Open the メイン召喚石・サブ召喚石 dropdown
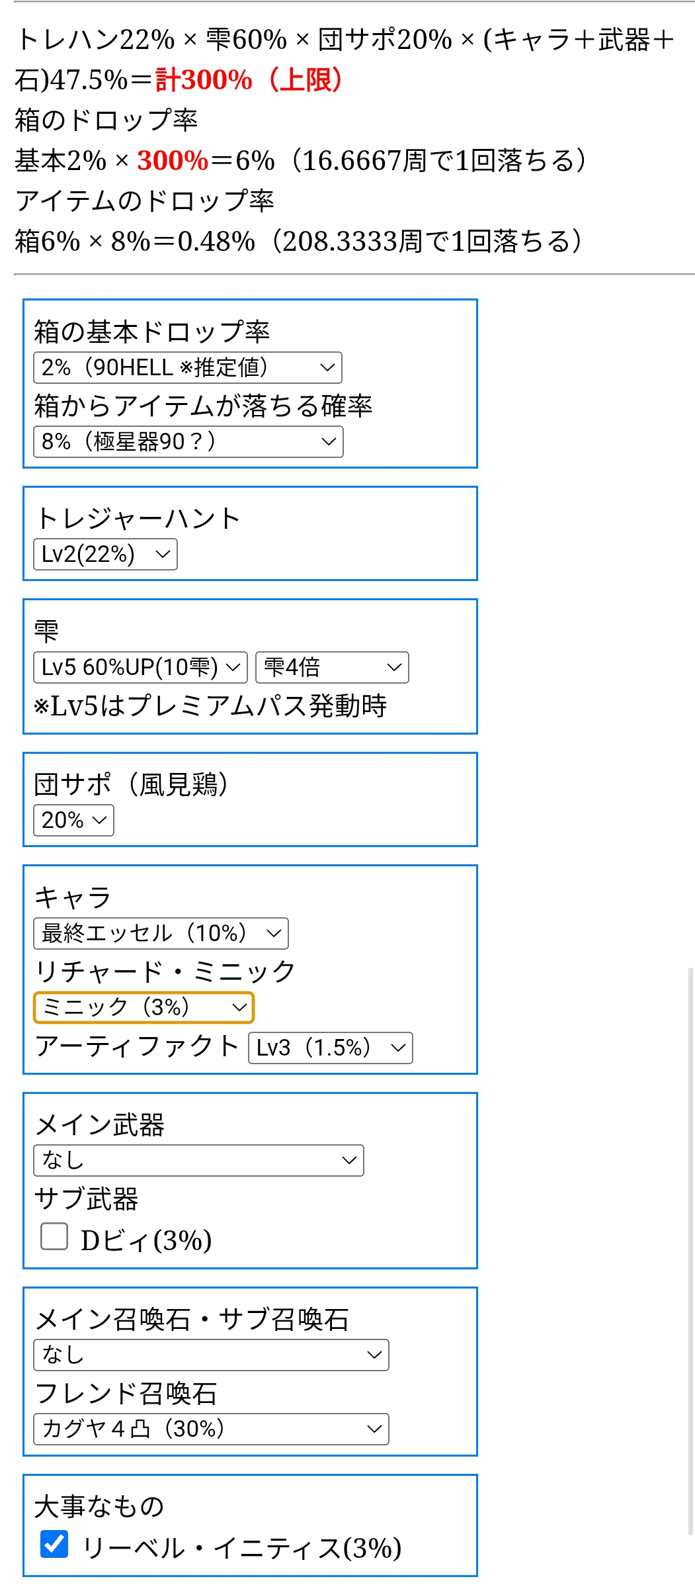This screenshot has height=1587, width=695. 211,1355
